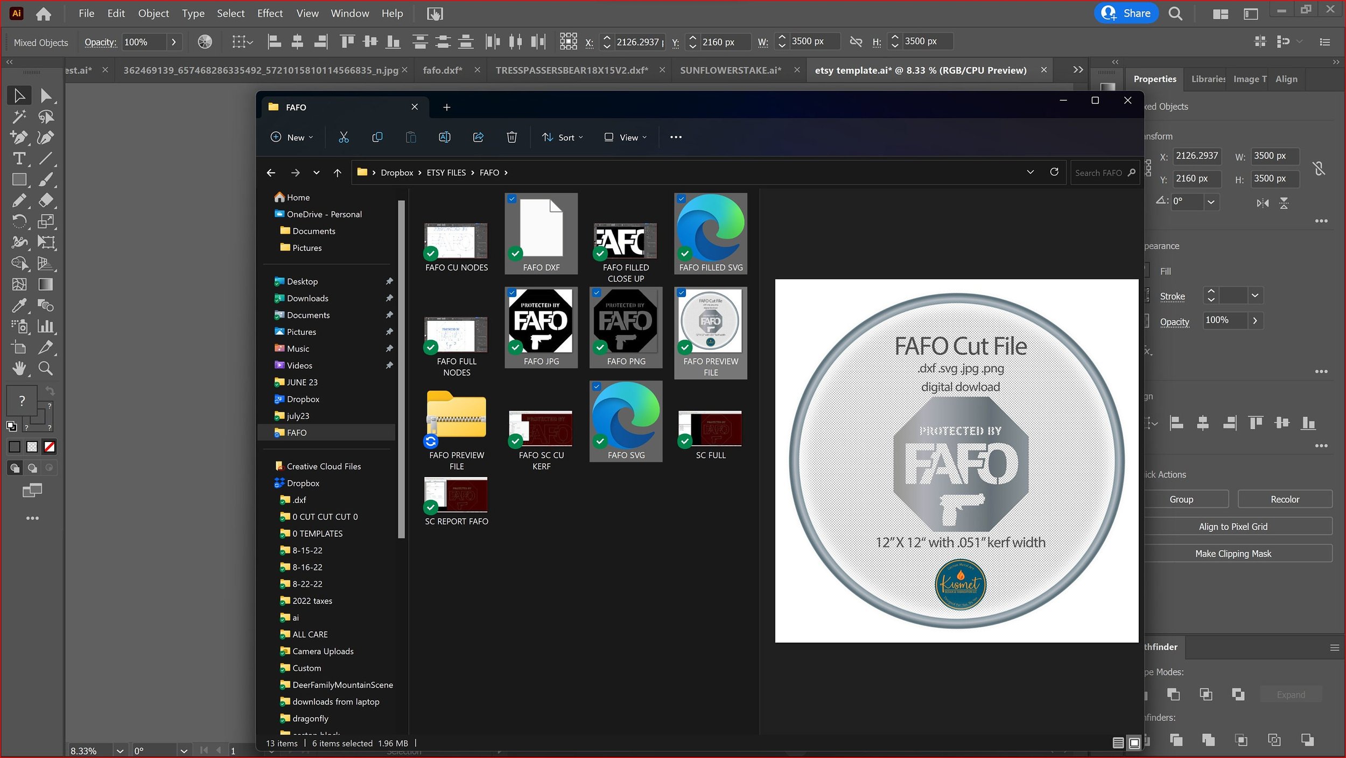Screen dimensions: 1346x758
Task: Open the Object menu
Action: [153, 13]
